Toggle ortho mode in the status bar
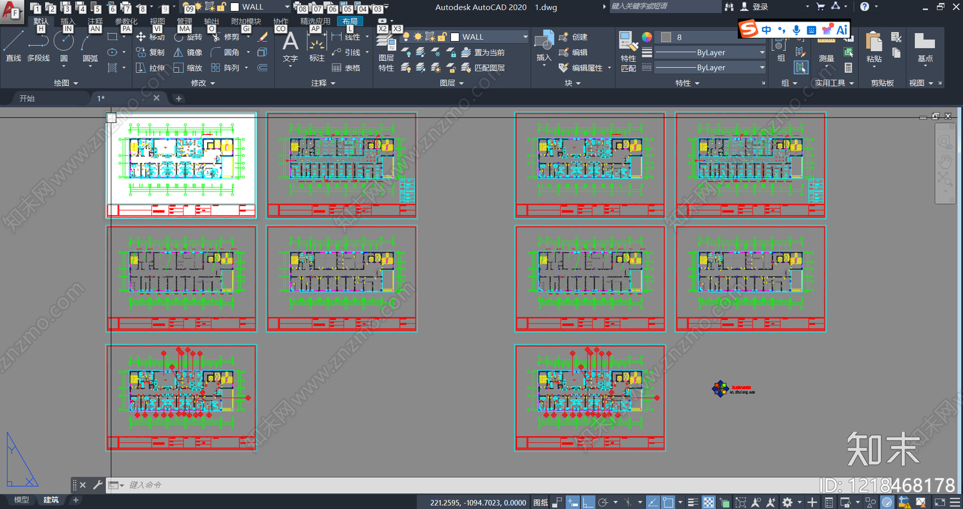This screenshot has width=963, height=509. [x=588, y=502]
